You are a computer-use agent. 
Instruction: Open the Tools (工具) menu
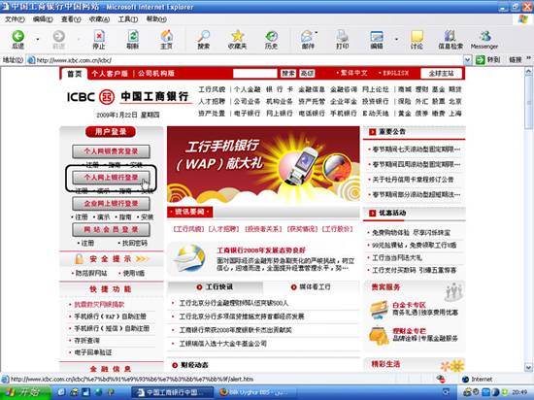(128, 19)
